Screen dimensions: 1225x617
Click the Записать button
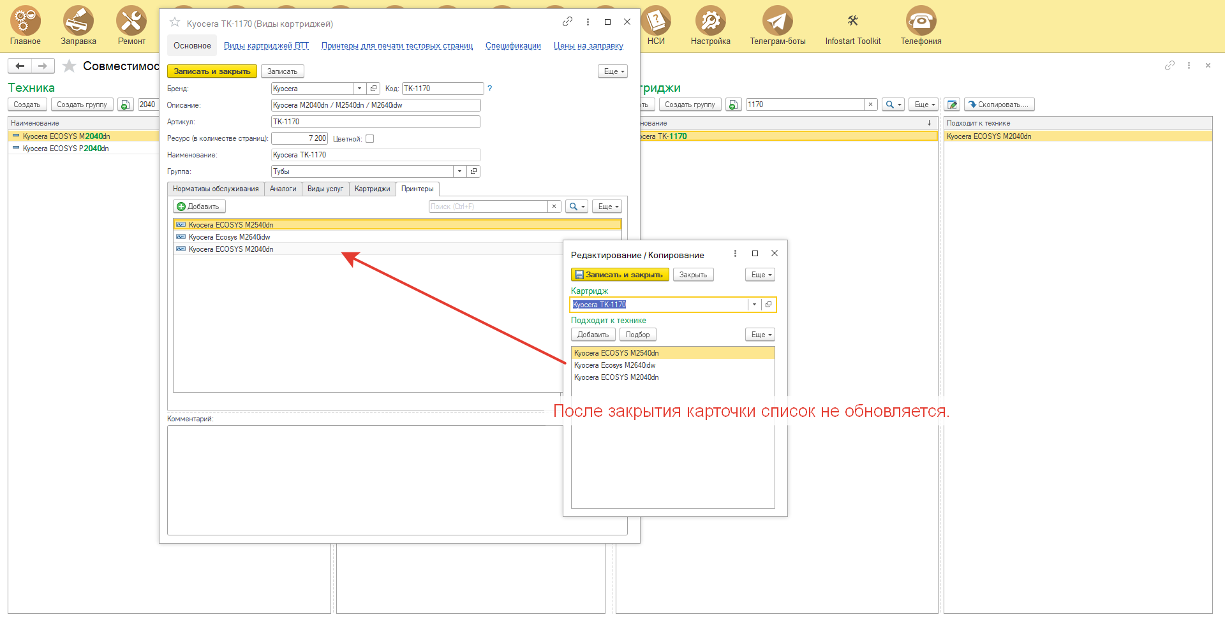[282, 71]
